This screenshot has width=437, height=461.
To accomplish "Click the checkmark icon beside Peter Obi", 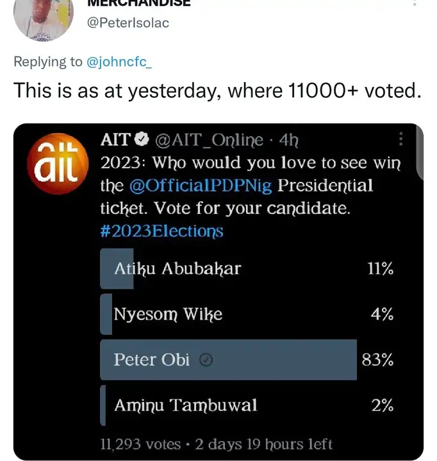I will tap(206, 360).
